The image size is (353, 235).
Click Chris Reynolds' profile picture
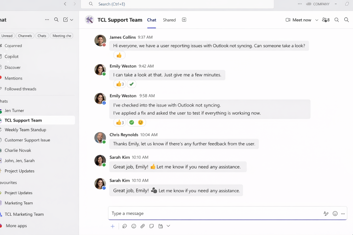[100, 138]
